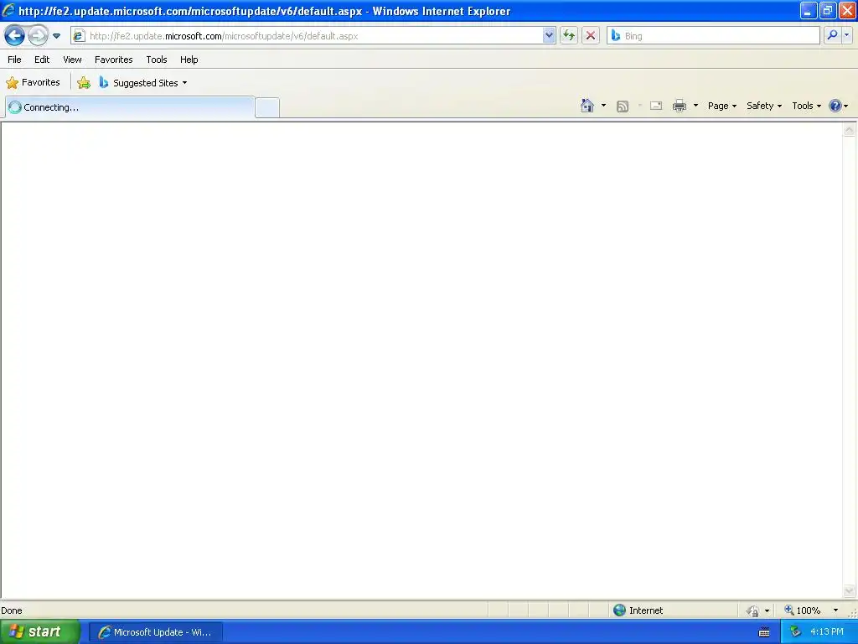858x644 pixels.
Task: Expand the Home button dropdown arrow
Action: click(x=603, y=106)
